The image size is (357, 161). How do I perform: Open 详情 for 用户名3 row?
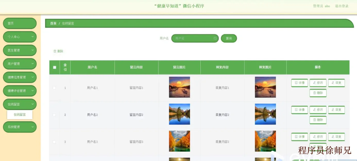pos(300,137)
